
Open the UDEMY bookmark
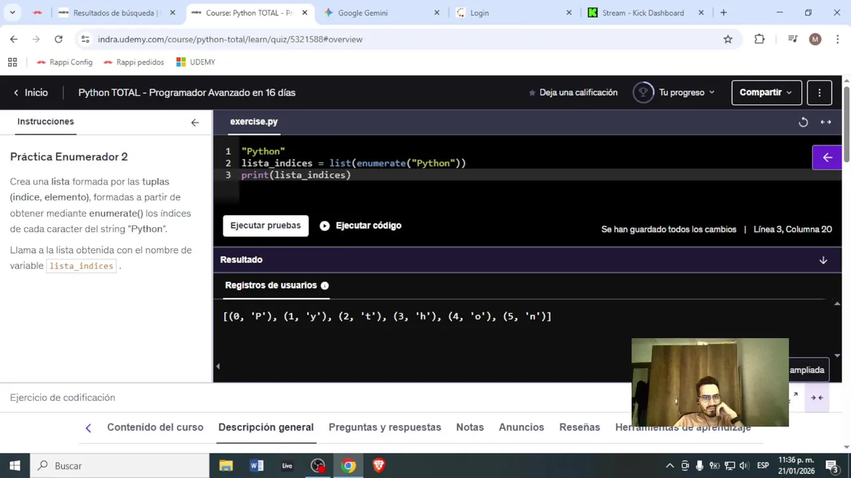[x=195, y=62]
